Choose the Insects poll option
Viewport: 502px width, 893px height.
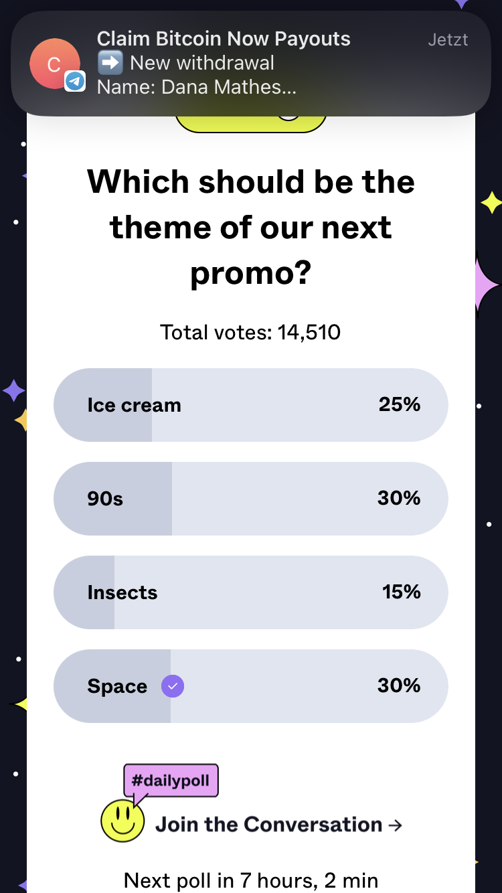[x=250, y=592]
